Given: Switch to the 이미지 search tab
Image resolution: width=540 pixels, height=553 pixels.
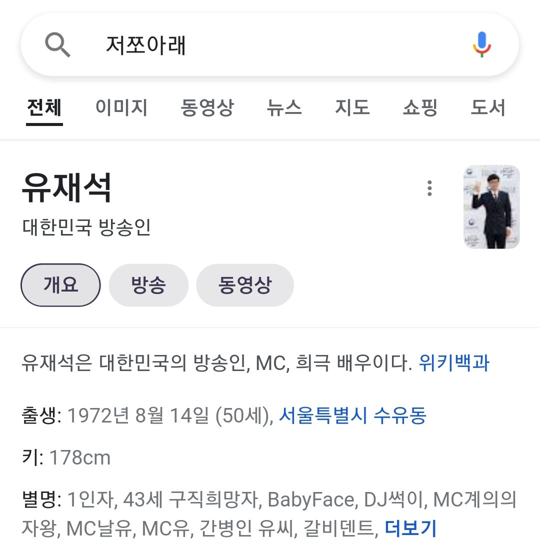Looking at the screenshot, I should click(x=121, y=107).
